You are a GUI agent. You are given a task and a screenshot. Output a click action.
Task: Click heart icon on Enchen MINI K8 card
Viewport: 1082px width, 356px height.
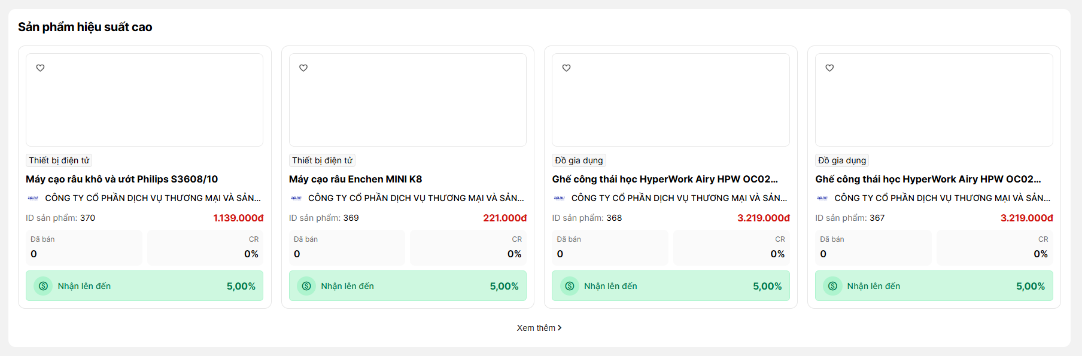click(x=303, y=68)
